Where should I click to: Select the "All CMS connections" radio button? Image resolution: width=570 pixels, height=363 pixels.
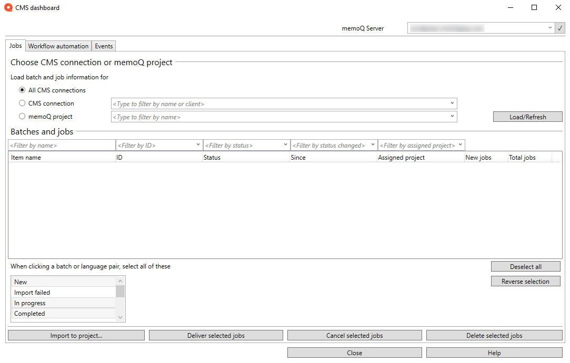pyautogui.click(x=22, y=90)
